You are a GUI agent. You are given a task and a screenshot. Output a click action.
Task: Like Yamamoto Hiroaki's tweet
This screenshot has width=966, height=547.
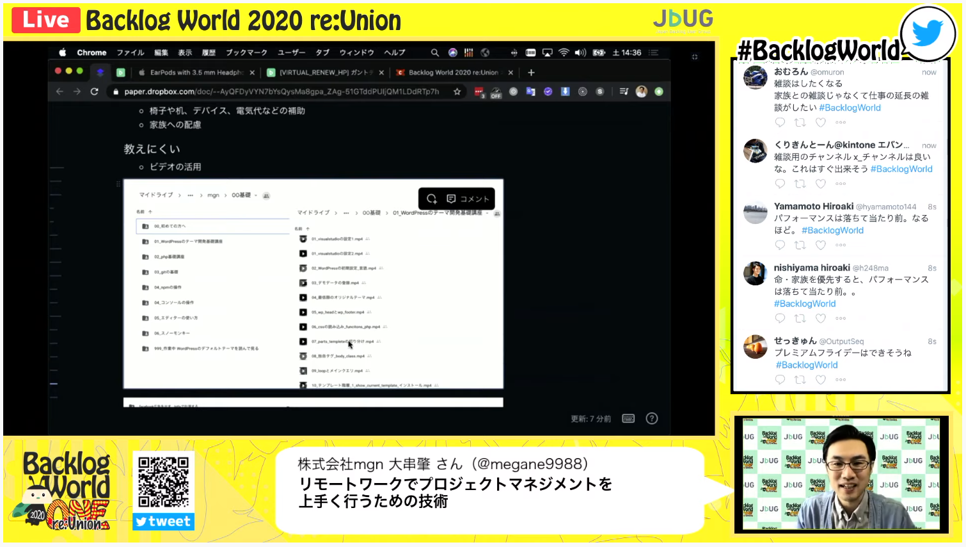click(x=821, y=245)
